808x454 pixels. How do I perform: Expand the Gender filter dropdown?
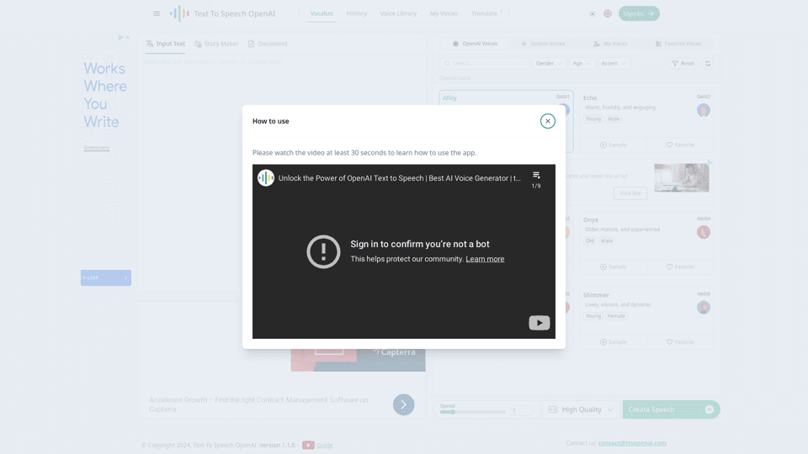[548, 63]
